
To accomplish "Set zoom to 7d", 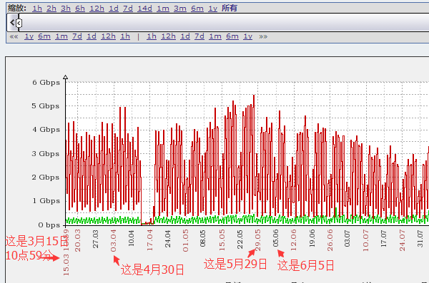I will [x=128, y=9].
